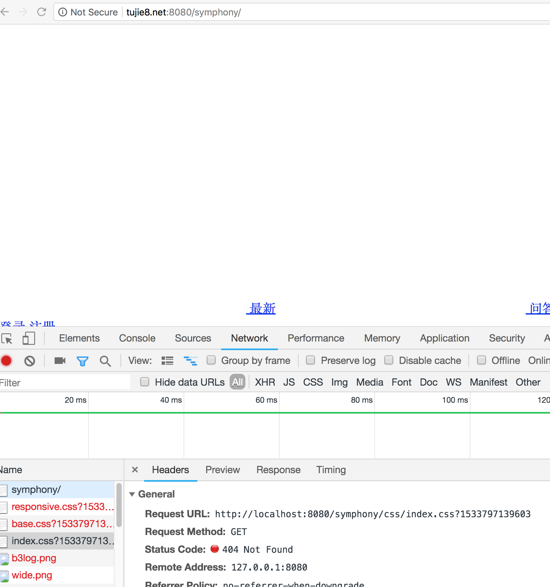Open the Response tab
550x587 pixels.
click(x=278, y=470)
